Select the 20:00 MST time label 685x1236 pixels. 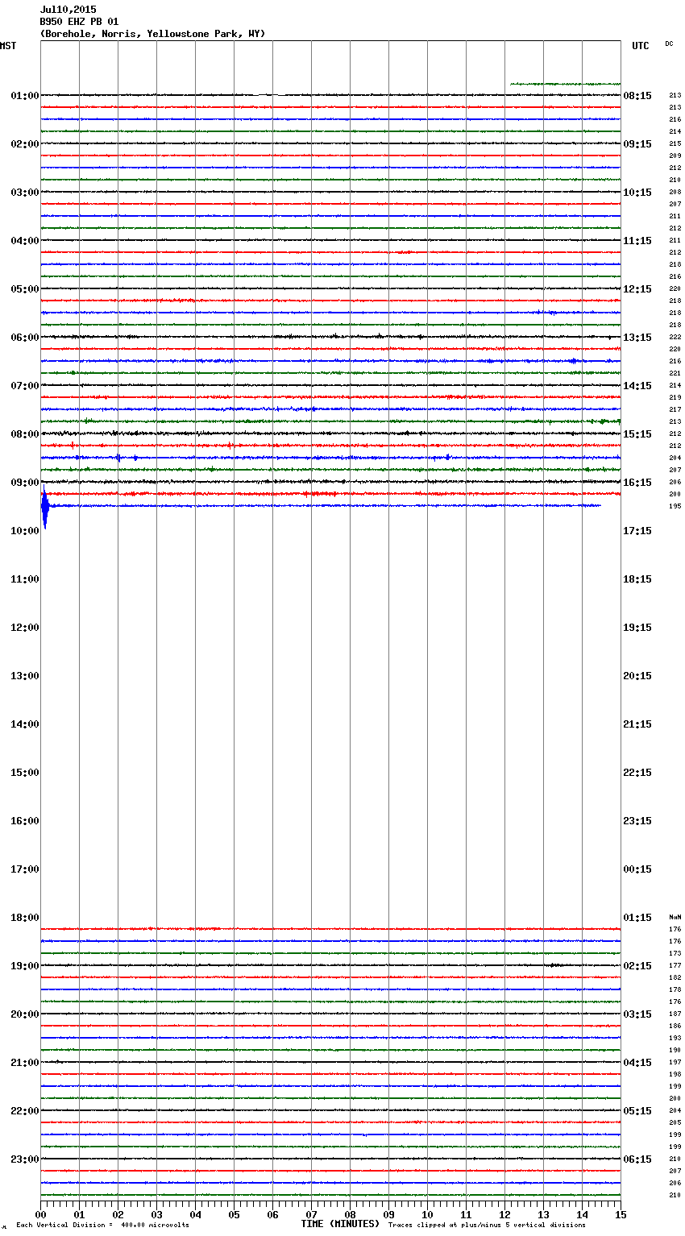click(x=25, y=1014)
